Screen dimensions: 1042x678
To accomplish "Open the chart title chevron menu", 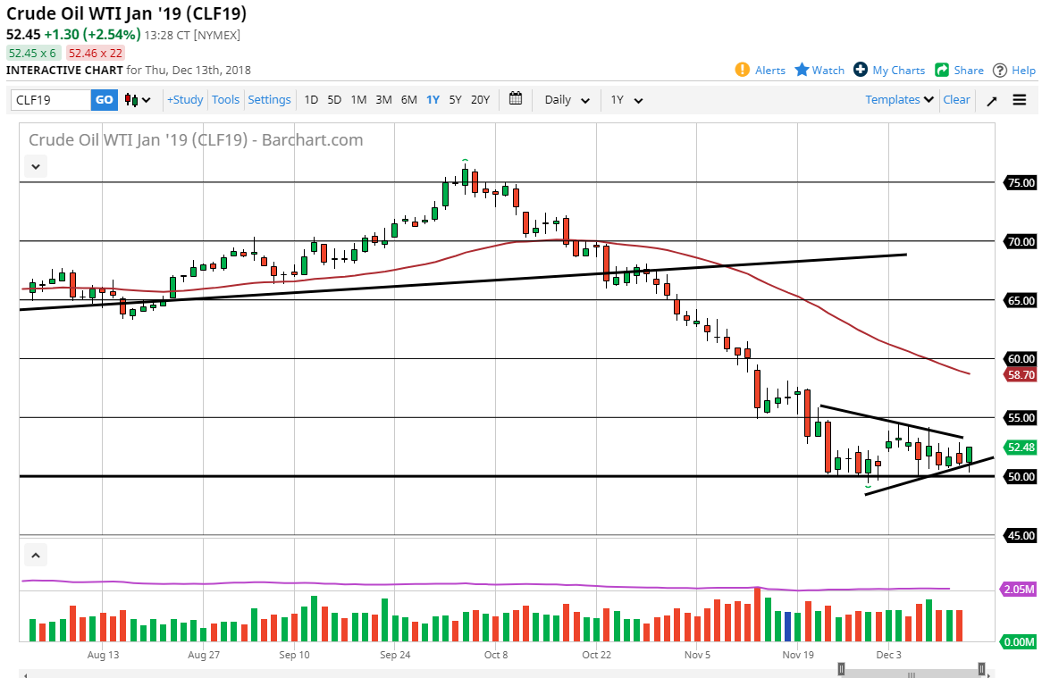I will 35,166.
